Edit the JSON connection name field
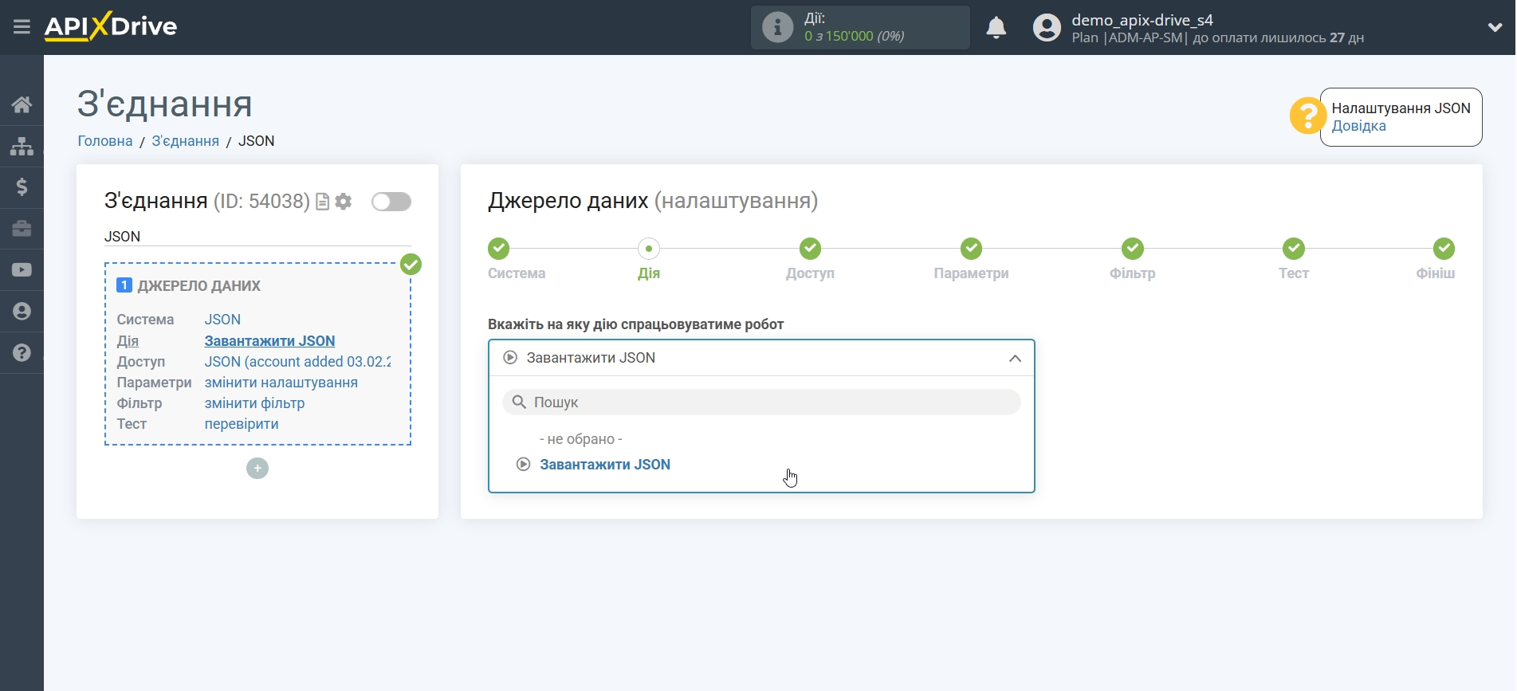The width and height of the screenshot is (1517, 691). pos(257,237)
